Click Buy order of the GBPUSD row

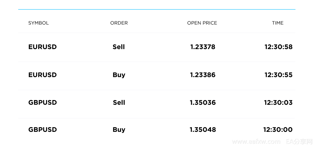119,130
